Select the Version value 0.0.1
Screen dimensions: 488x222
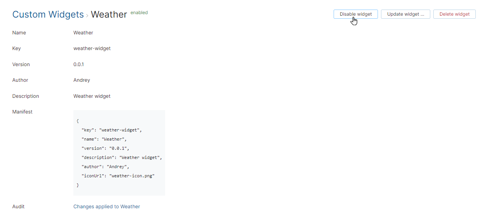point(79,64)
